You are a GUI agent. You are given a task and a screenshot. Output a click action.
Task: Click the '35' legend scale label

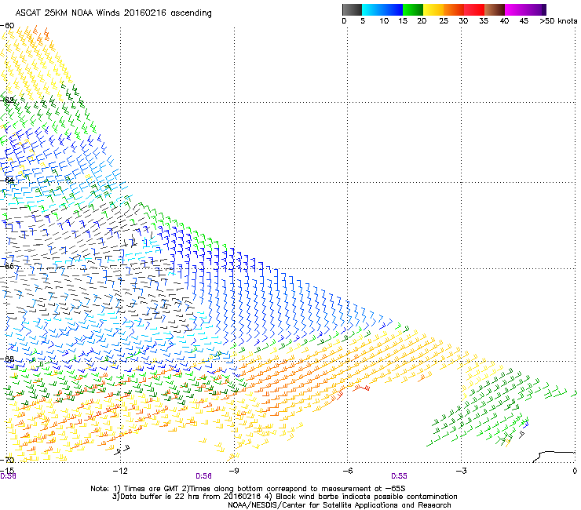click(x=484, y=21)
